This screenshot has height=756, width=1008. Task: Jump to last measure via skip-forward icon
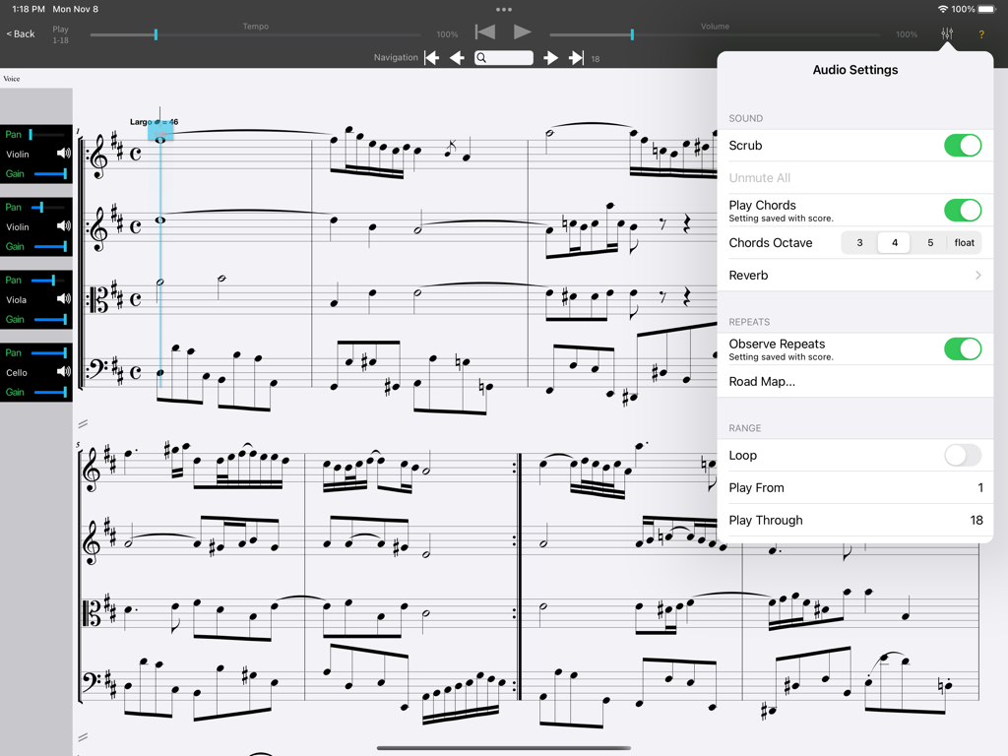click(x=576, y=57)
